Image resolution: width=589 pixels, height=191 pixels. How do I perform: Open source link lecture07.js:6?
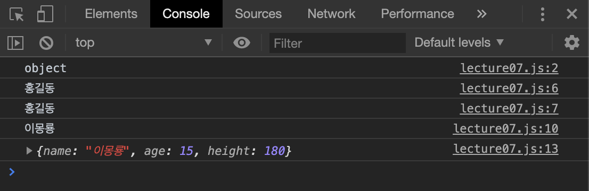coord(509,89)
